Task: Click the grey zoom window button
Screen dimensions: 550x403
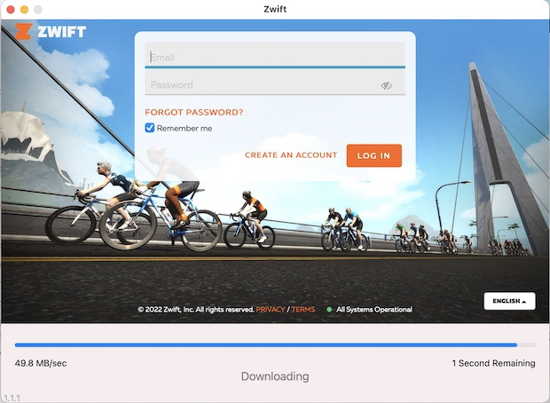Action: click(38, 8)
